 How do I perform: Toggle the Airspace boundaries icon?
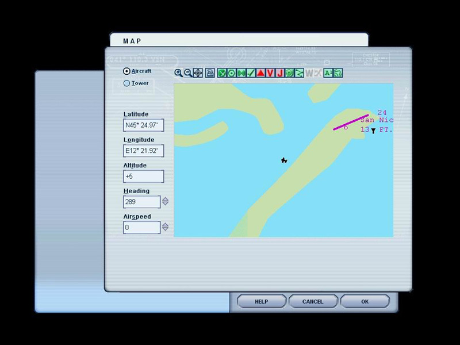click(x=290, y=73)
